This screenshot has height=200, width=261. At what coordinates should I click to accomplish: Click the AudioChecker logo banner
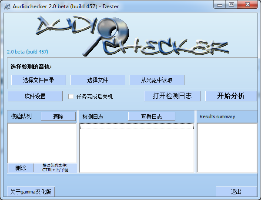coord(130,36)
